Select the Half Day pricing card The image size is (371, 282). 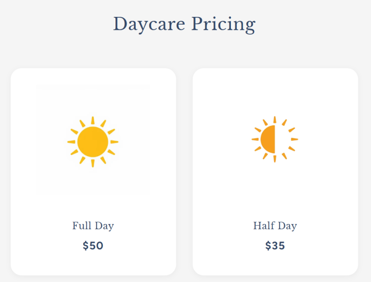275,172
